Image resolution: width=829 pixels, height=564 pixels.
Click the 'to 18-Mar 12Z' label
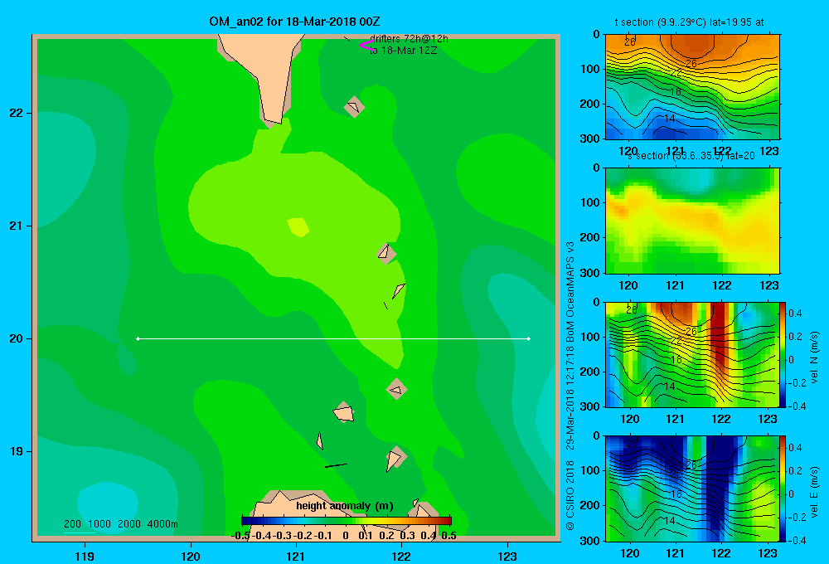[x=403, y=51]
